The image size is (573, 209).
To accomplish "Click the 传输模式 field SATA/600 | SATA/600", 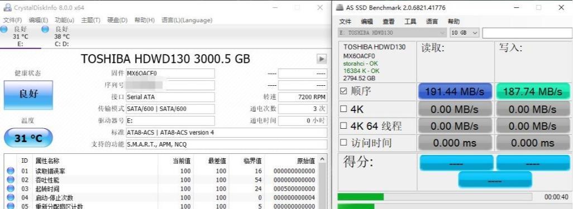I will coord(170,109).
